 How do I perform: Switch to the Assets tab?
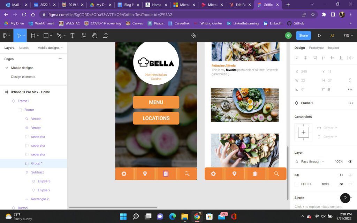[24, 48]
